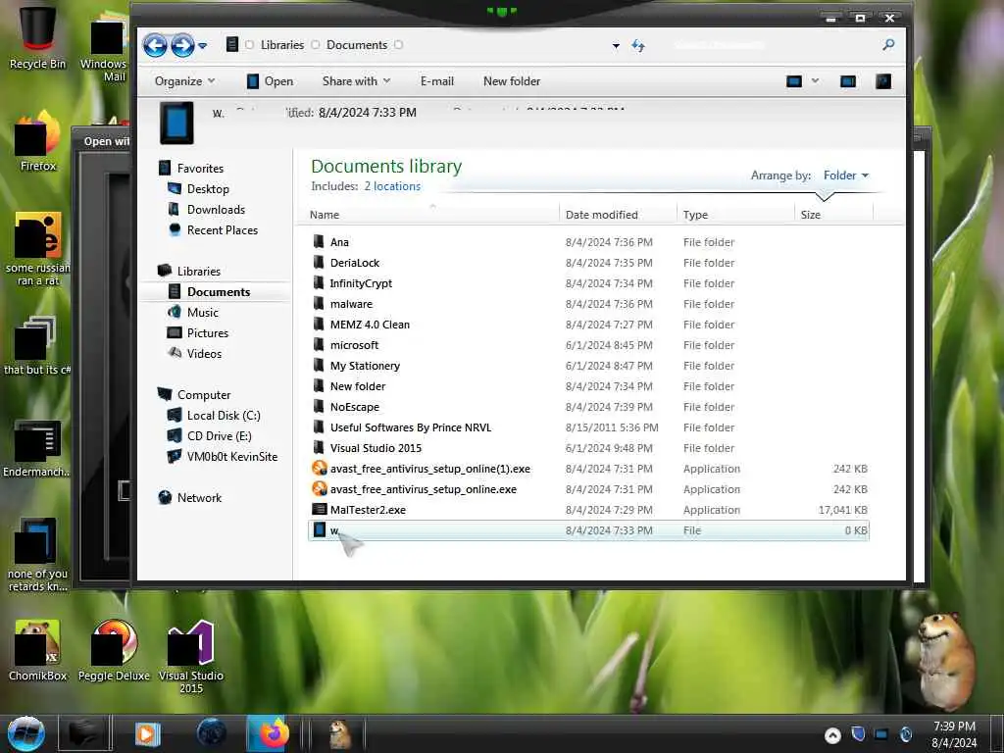
Task: Select the MalTester2.exe file icon
Action: [x=319, y=510]
